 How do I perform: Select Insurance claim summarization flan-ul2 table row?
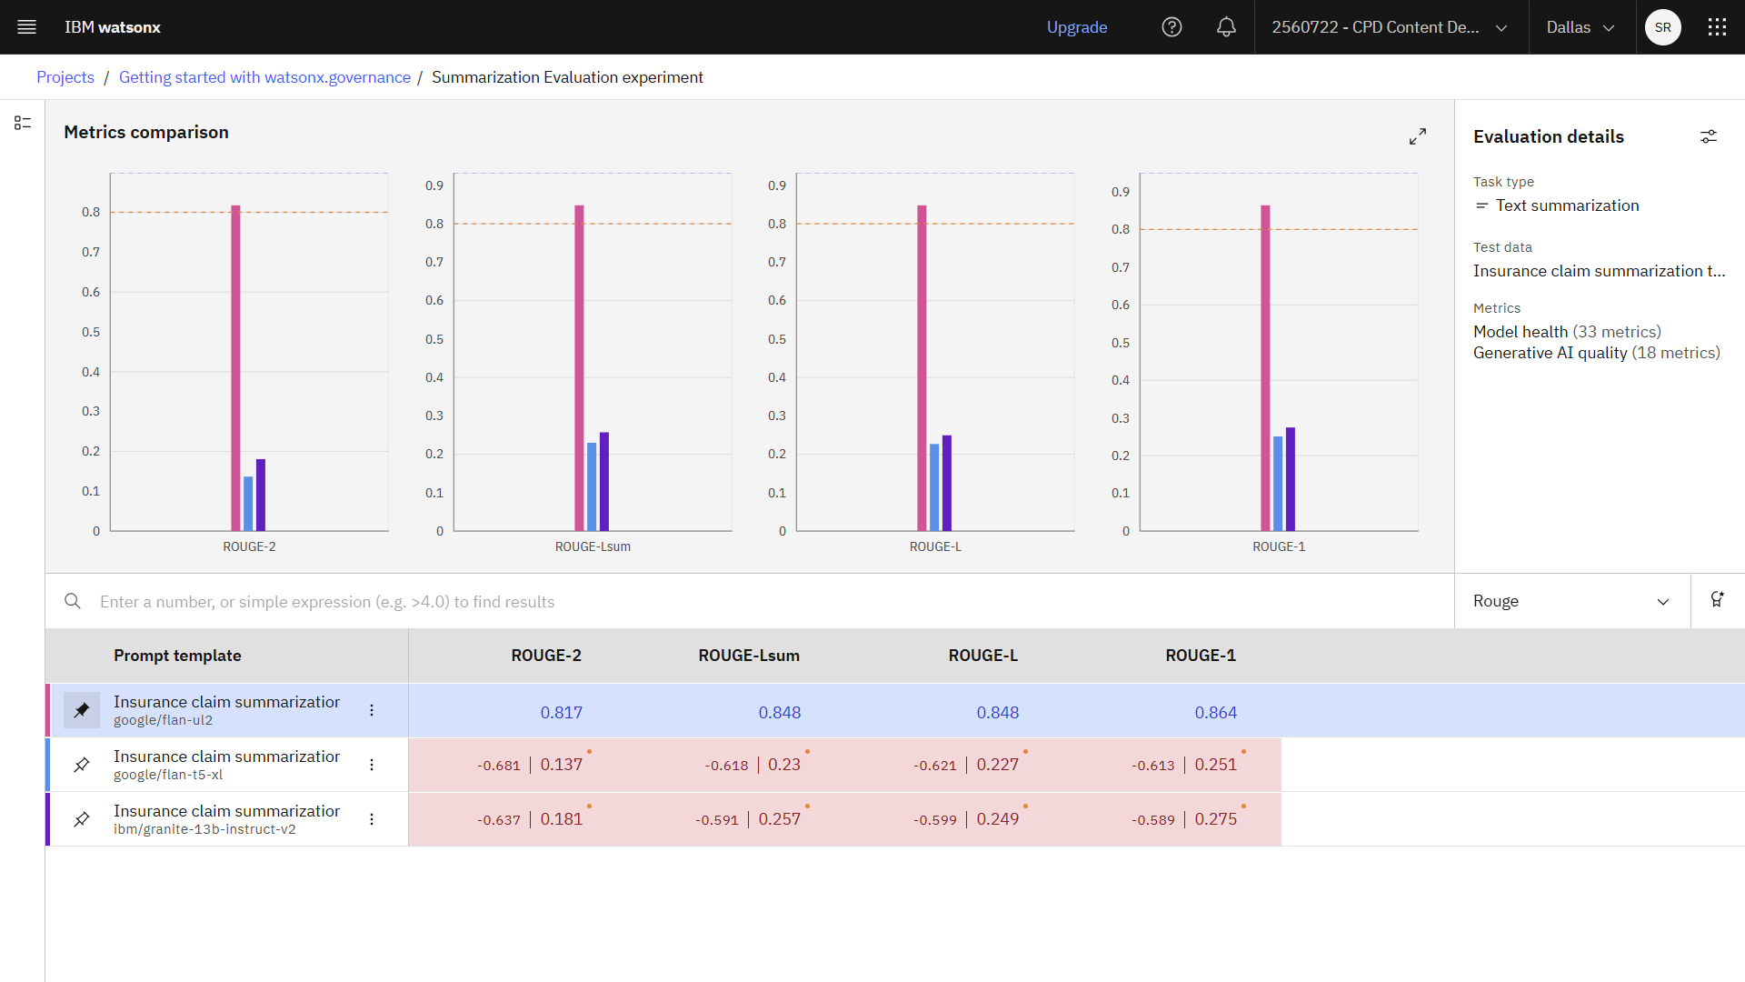[228, 710]
